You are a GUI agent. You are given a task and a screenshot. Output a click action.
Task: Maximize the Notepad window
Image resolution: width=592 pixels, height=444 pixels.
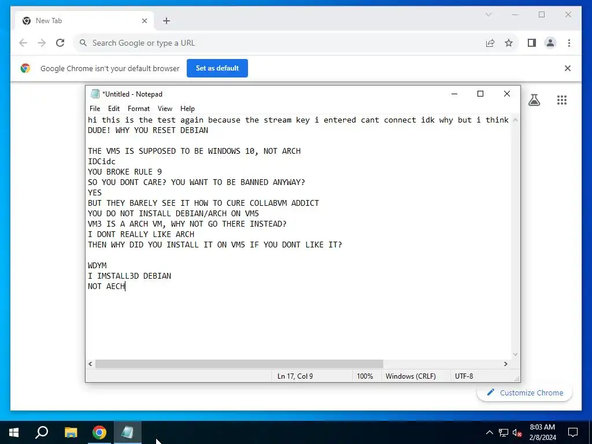[x=480, y=94]
